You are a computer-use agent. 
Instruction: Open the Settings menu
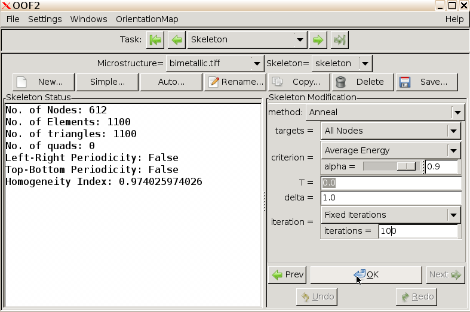[45, 19]
